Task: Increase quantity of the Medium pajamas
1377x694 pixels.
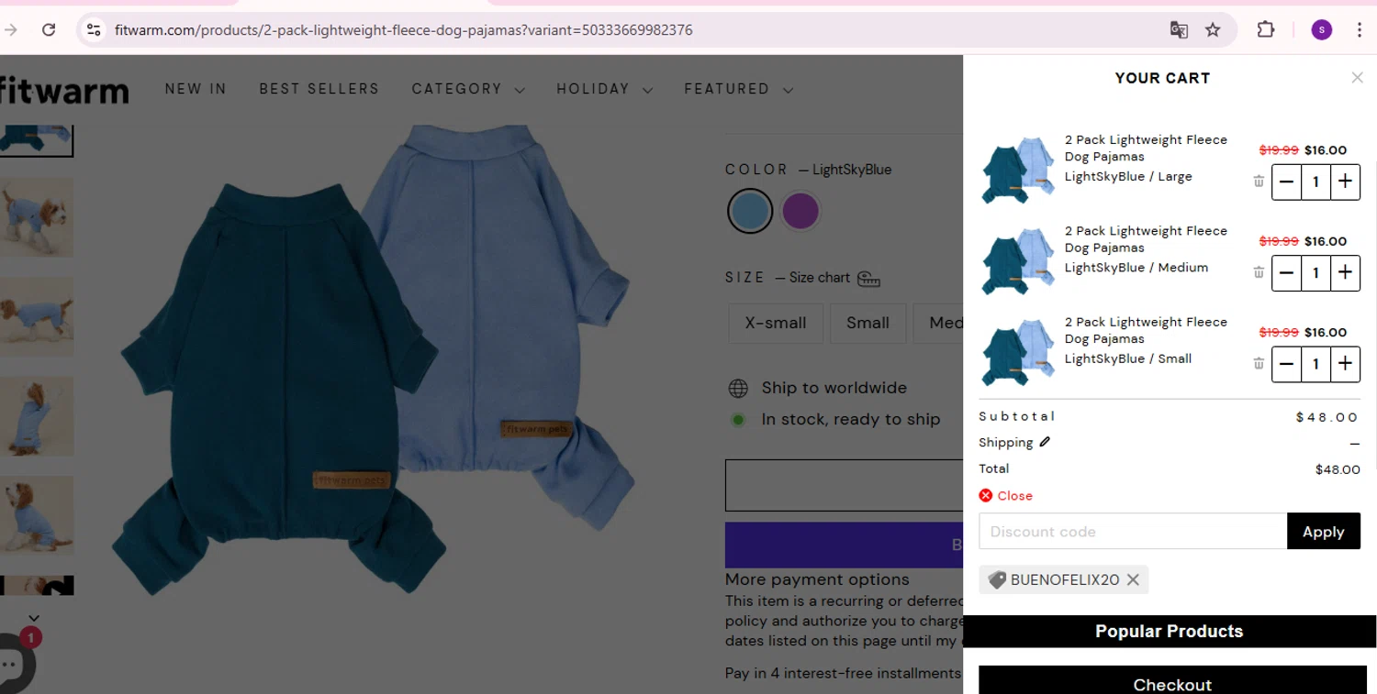Action: point(1345,272)
